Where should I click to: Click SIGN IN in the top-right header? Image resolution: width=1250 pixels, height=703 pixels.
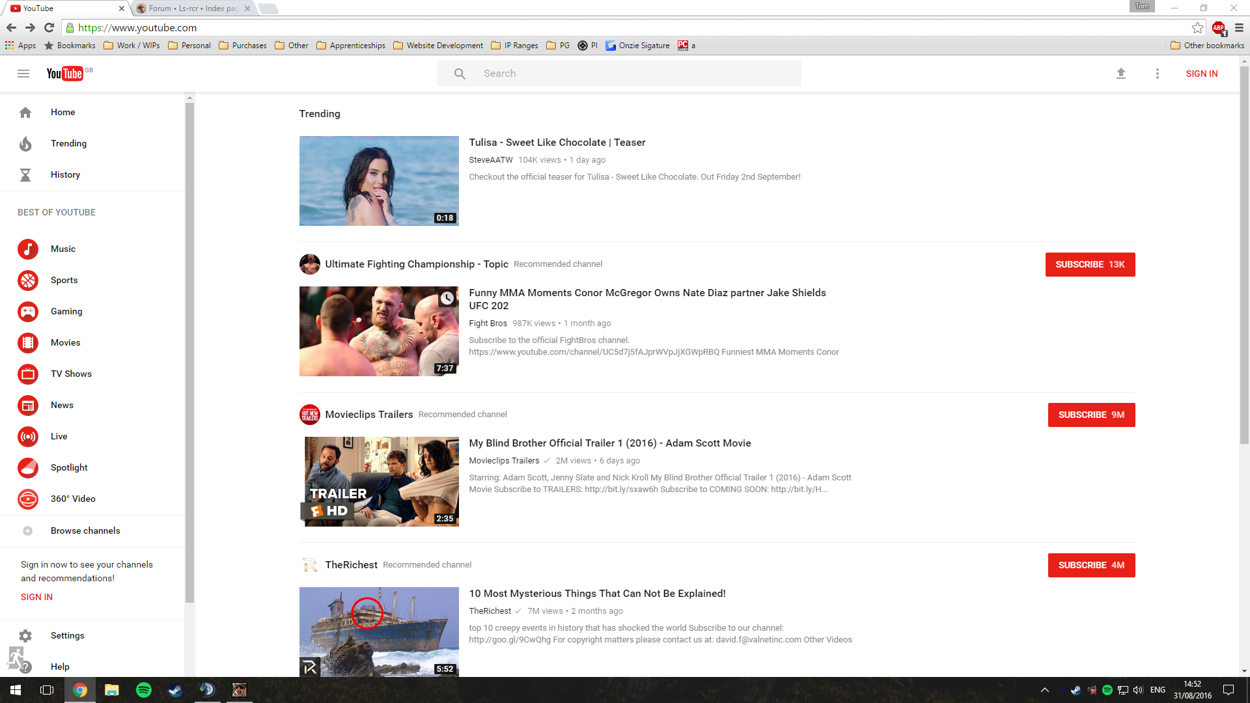(1202, 74)
